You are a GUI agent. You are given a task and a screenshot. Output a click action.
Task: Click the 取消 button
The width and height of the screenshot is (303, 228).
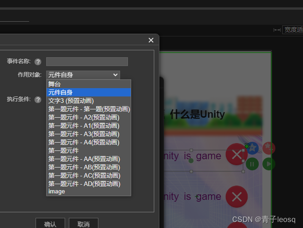coord(84,224)
